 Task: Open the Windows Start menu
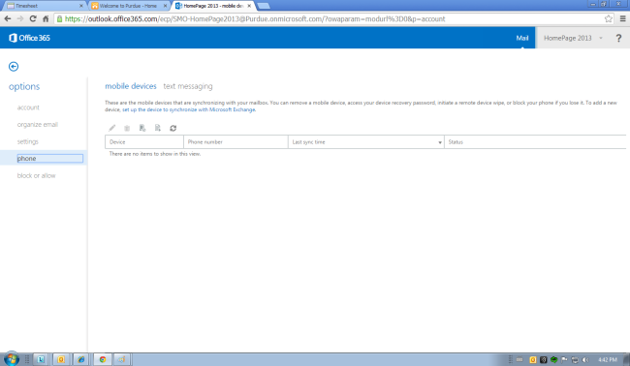tap(12, 359)
